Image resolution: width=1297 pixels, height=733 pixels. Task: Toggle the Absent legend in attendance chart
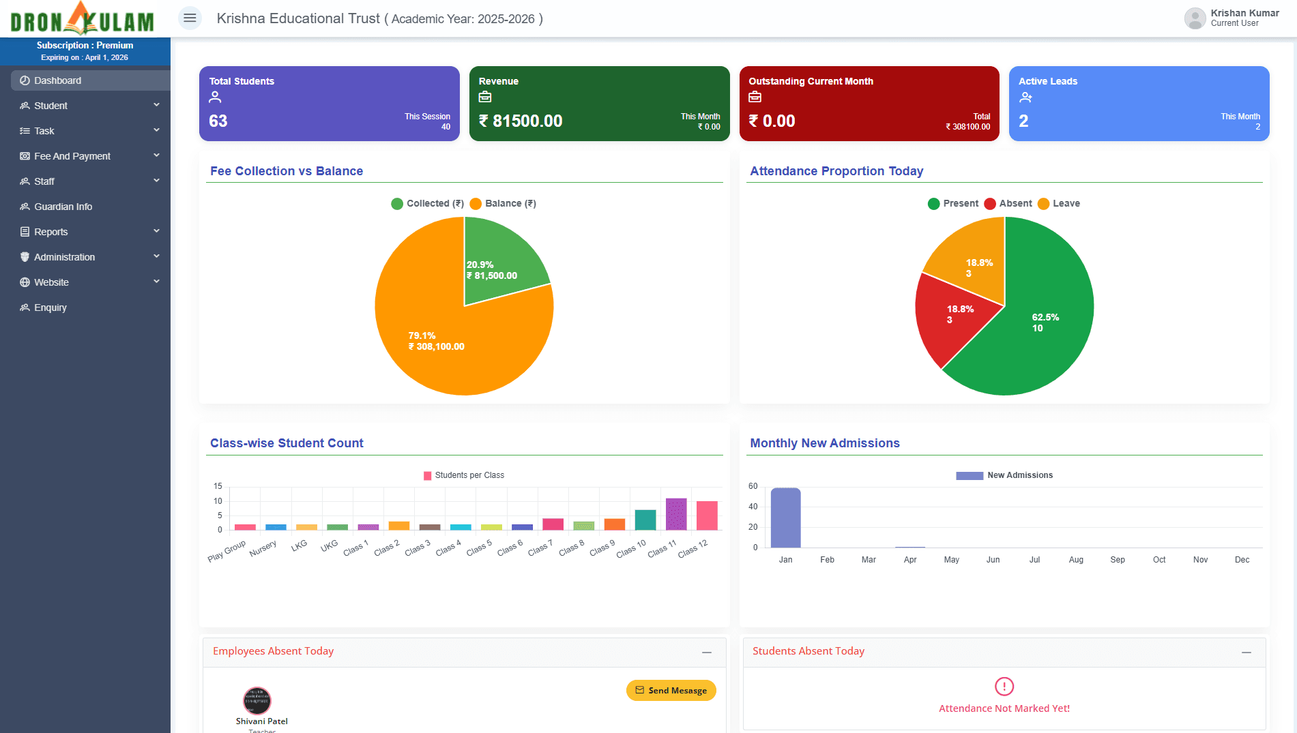1008,203
